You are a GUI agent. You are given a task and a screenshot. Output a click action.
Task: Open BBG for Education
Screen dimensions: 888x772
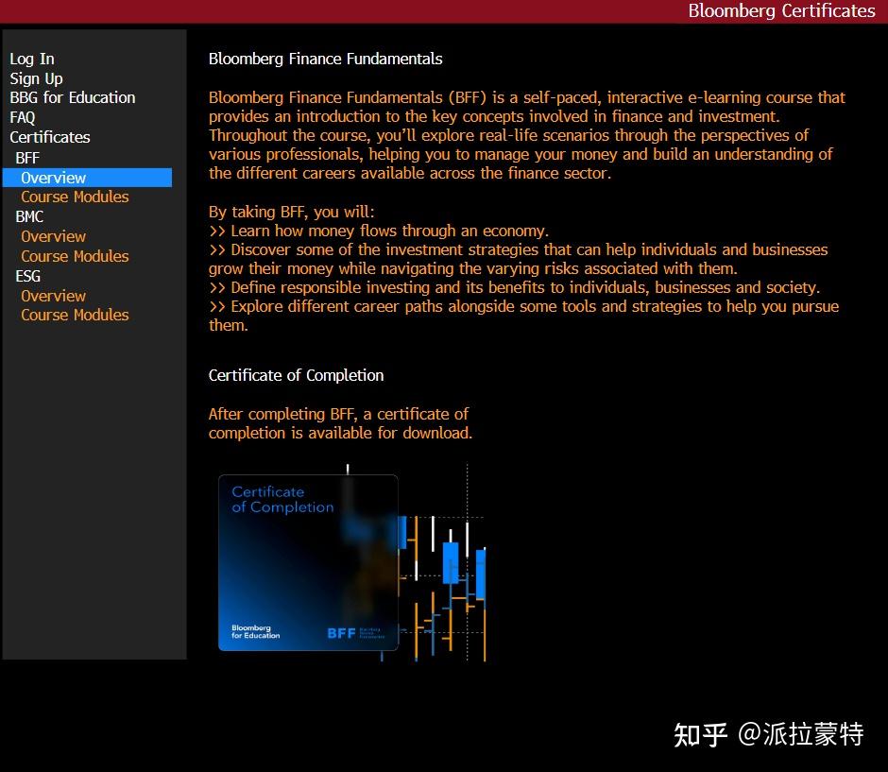[72, 97]
